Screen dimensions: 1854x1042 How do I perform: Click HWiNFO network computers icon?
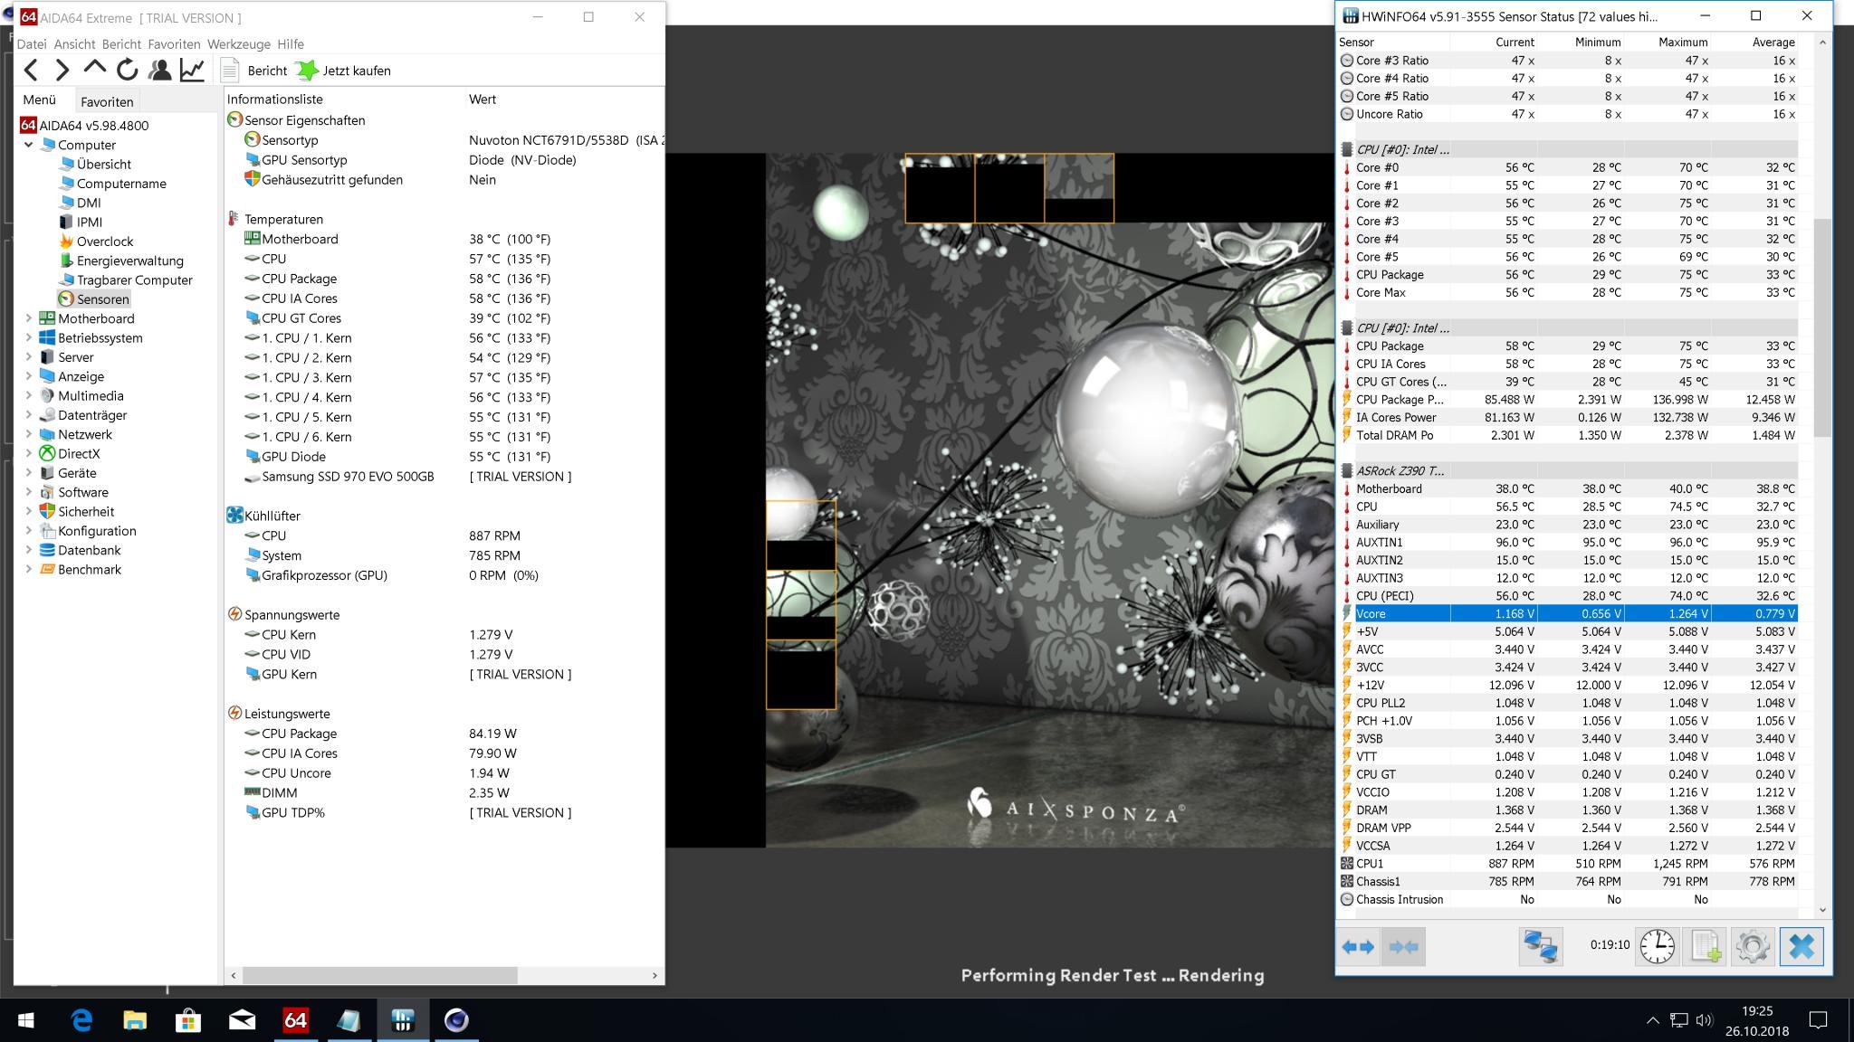click(1540, 946)
